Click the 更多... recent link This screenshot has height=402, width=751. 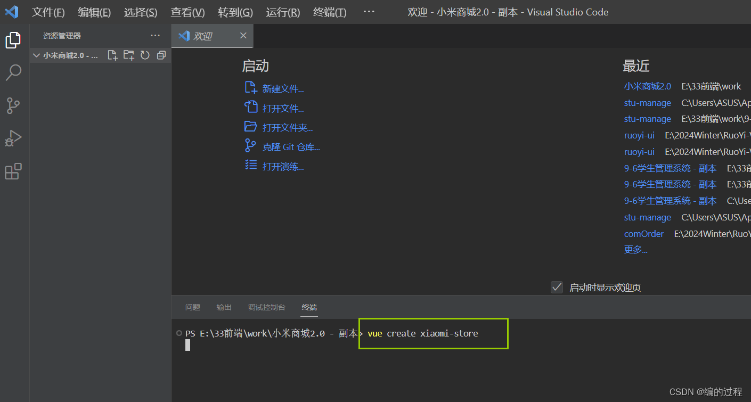(x=636, y=250)
